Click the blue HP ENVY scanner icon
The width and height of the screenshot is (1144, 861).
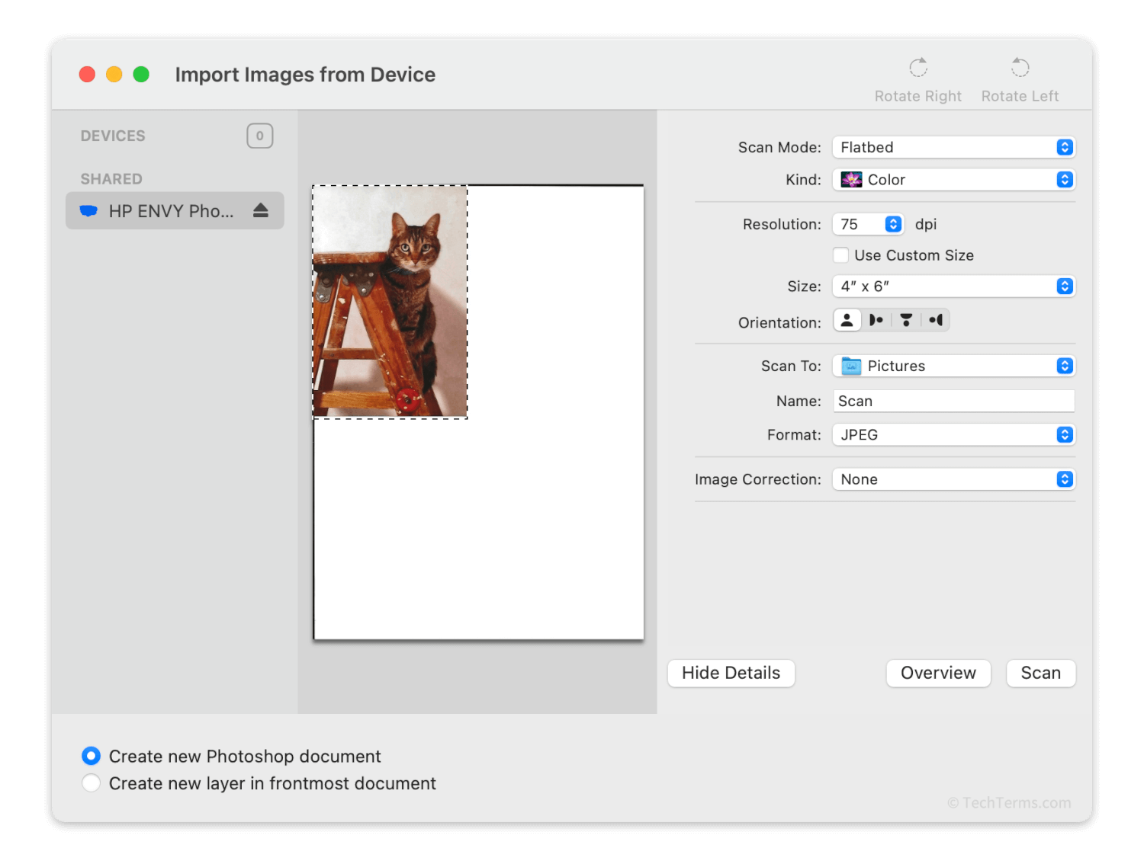pos(89,211)
